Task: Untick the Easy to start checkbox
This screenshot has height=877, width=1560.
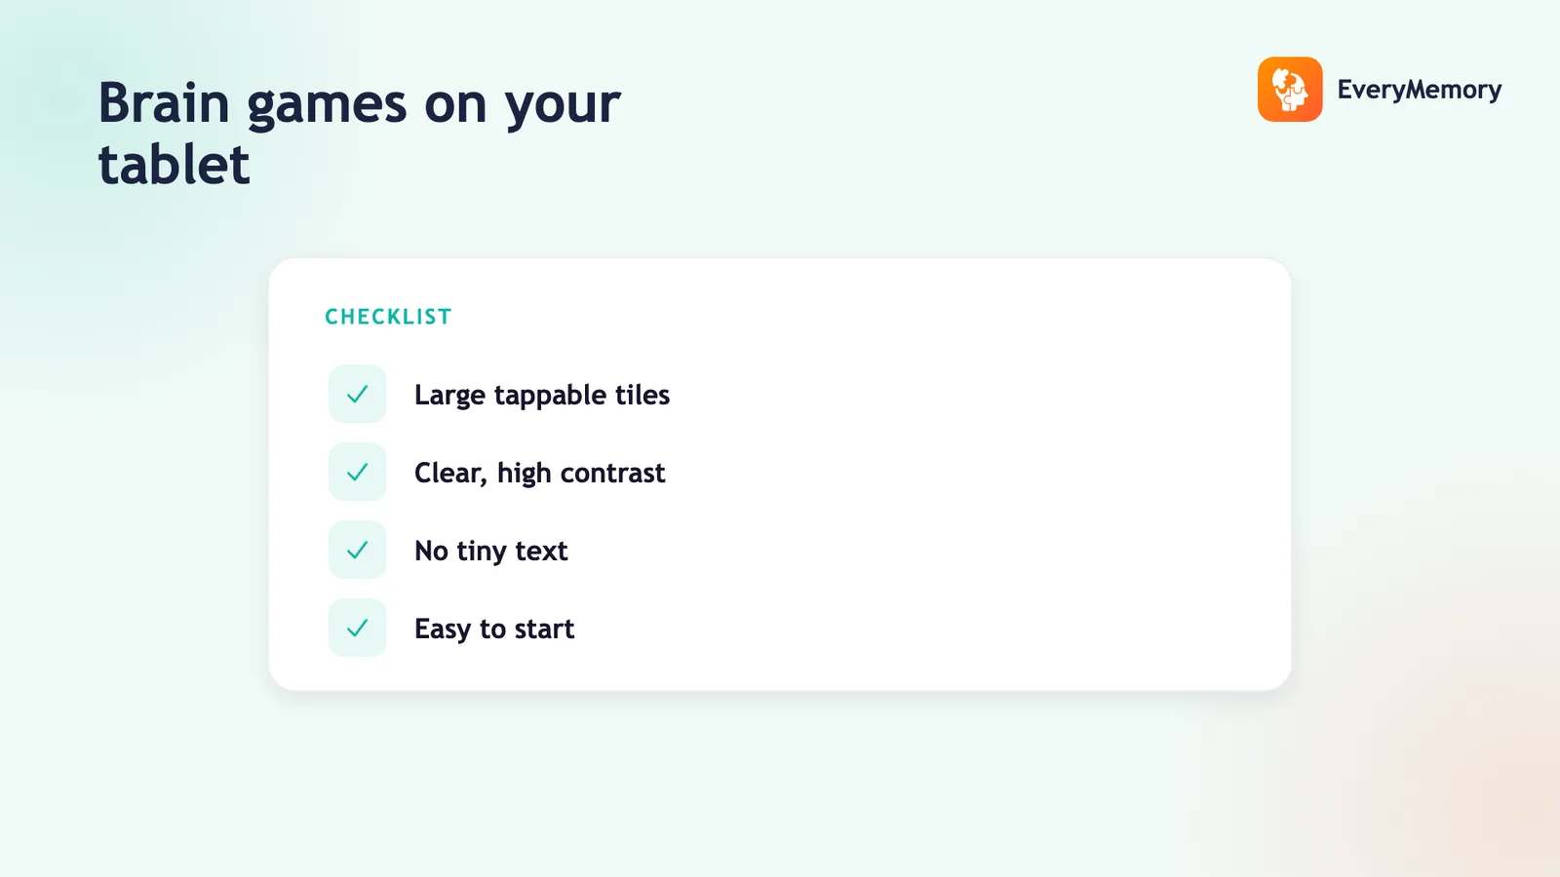Action: (x=358, y=629)
